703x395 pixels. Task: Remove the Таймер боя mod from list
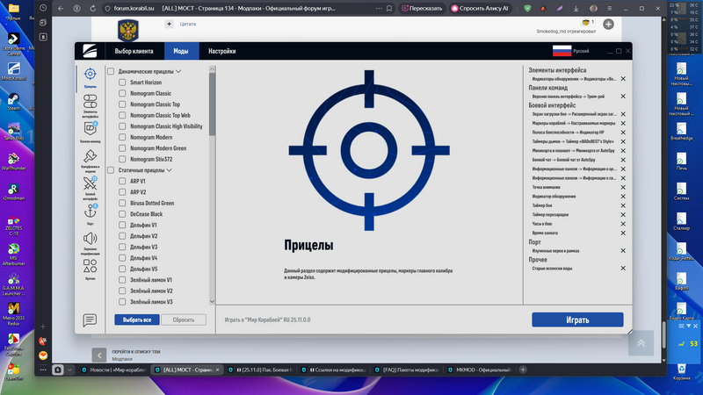point(623,204)
